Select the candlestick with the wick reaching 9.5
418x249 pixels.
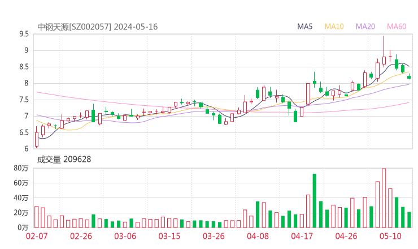(x=384, y=51)
